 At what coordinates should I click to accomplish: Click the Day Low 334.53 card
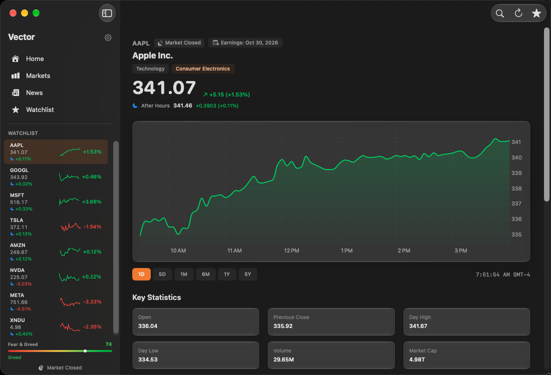[196, 355]
